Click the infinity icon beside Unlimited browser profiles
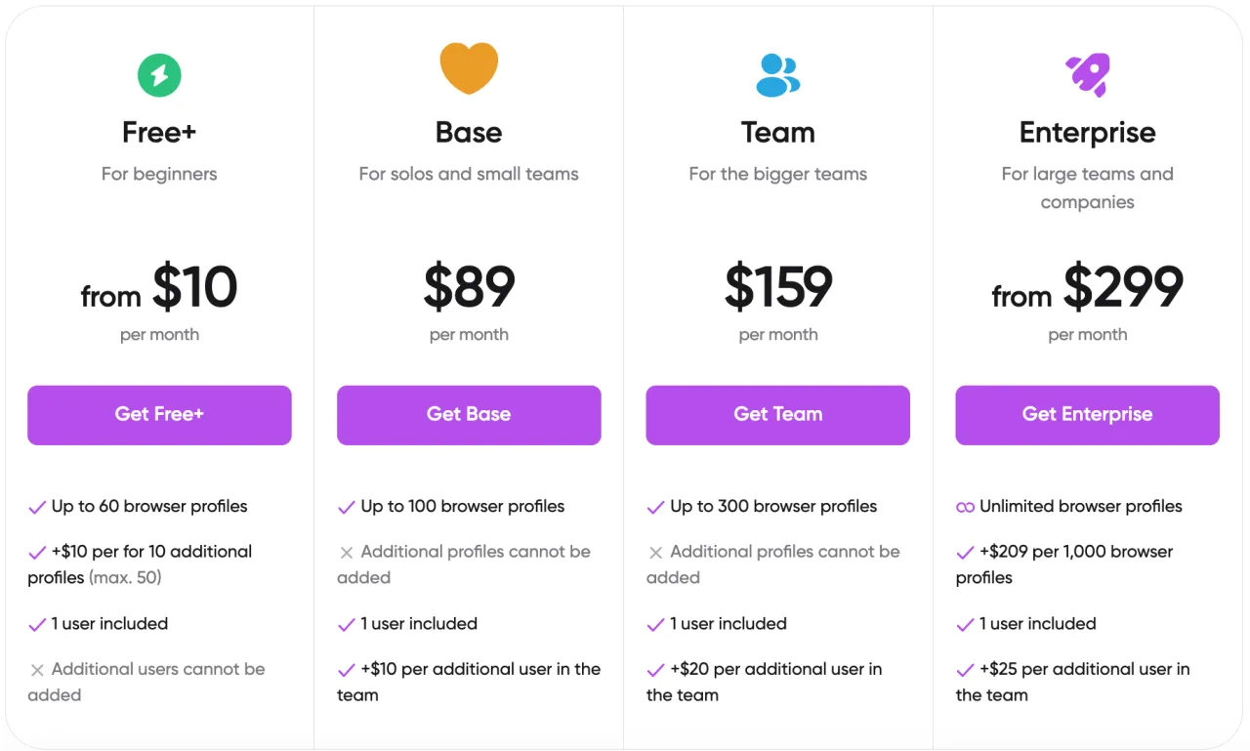 click(x=965, y=507)
